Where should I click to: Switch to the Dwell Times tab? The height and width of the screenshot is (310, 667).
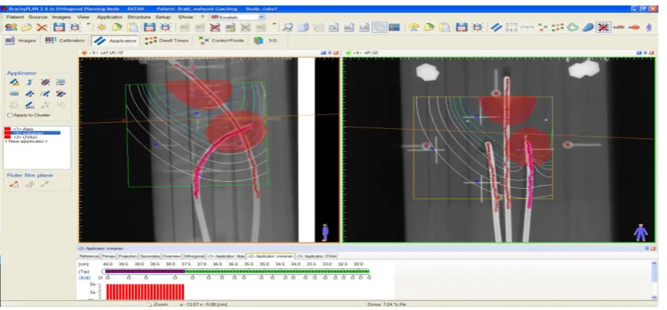[167, 41]
